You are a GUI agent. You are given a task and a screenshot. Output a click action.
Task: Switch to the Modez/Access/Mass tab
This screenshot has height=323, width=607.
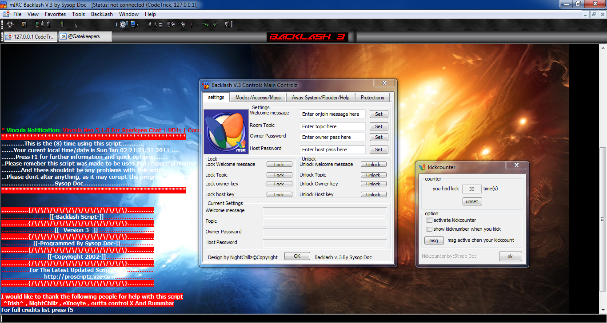(x=258, y=98)
